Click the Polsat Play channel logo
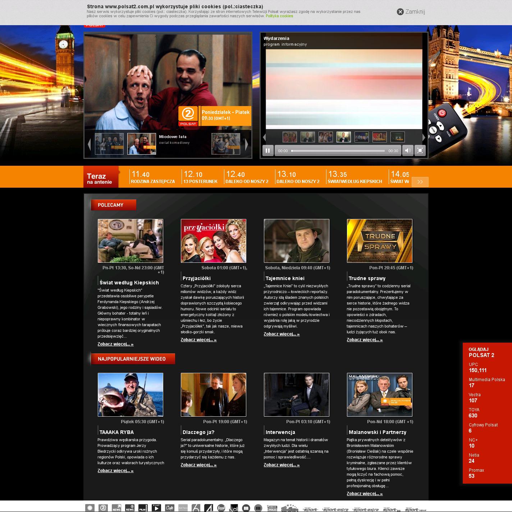Viewport: 512px width, 512px height. [x=156, y=508]
